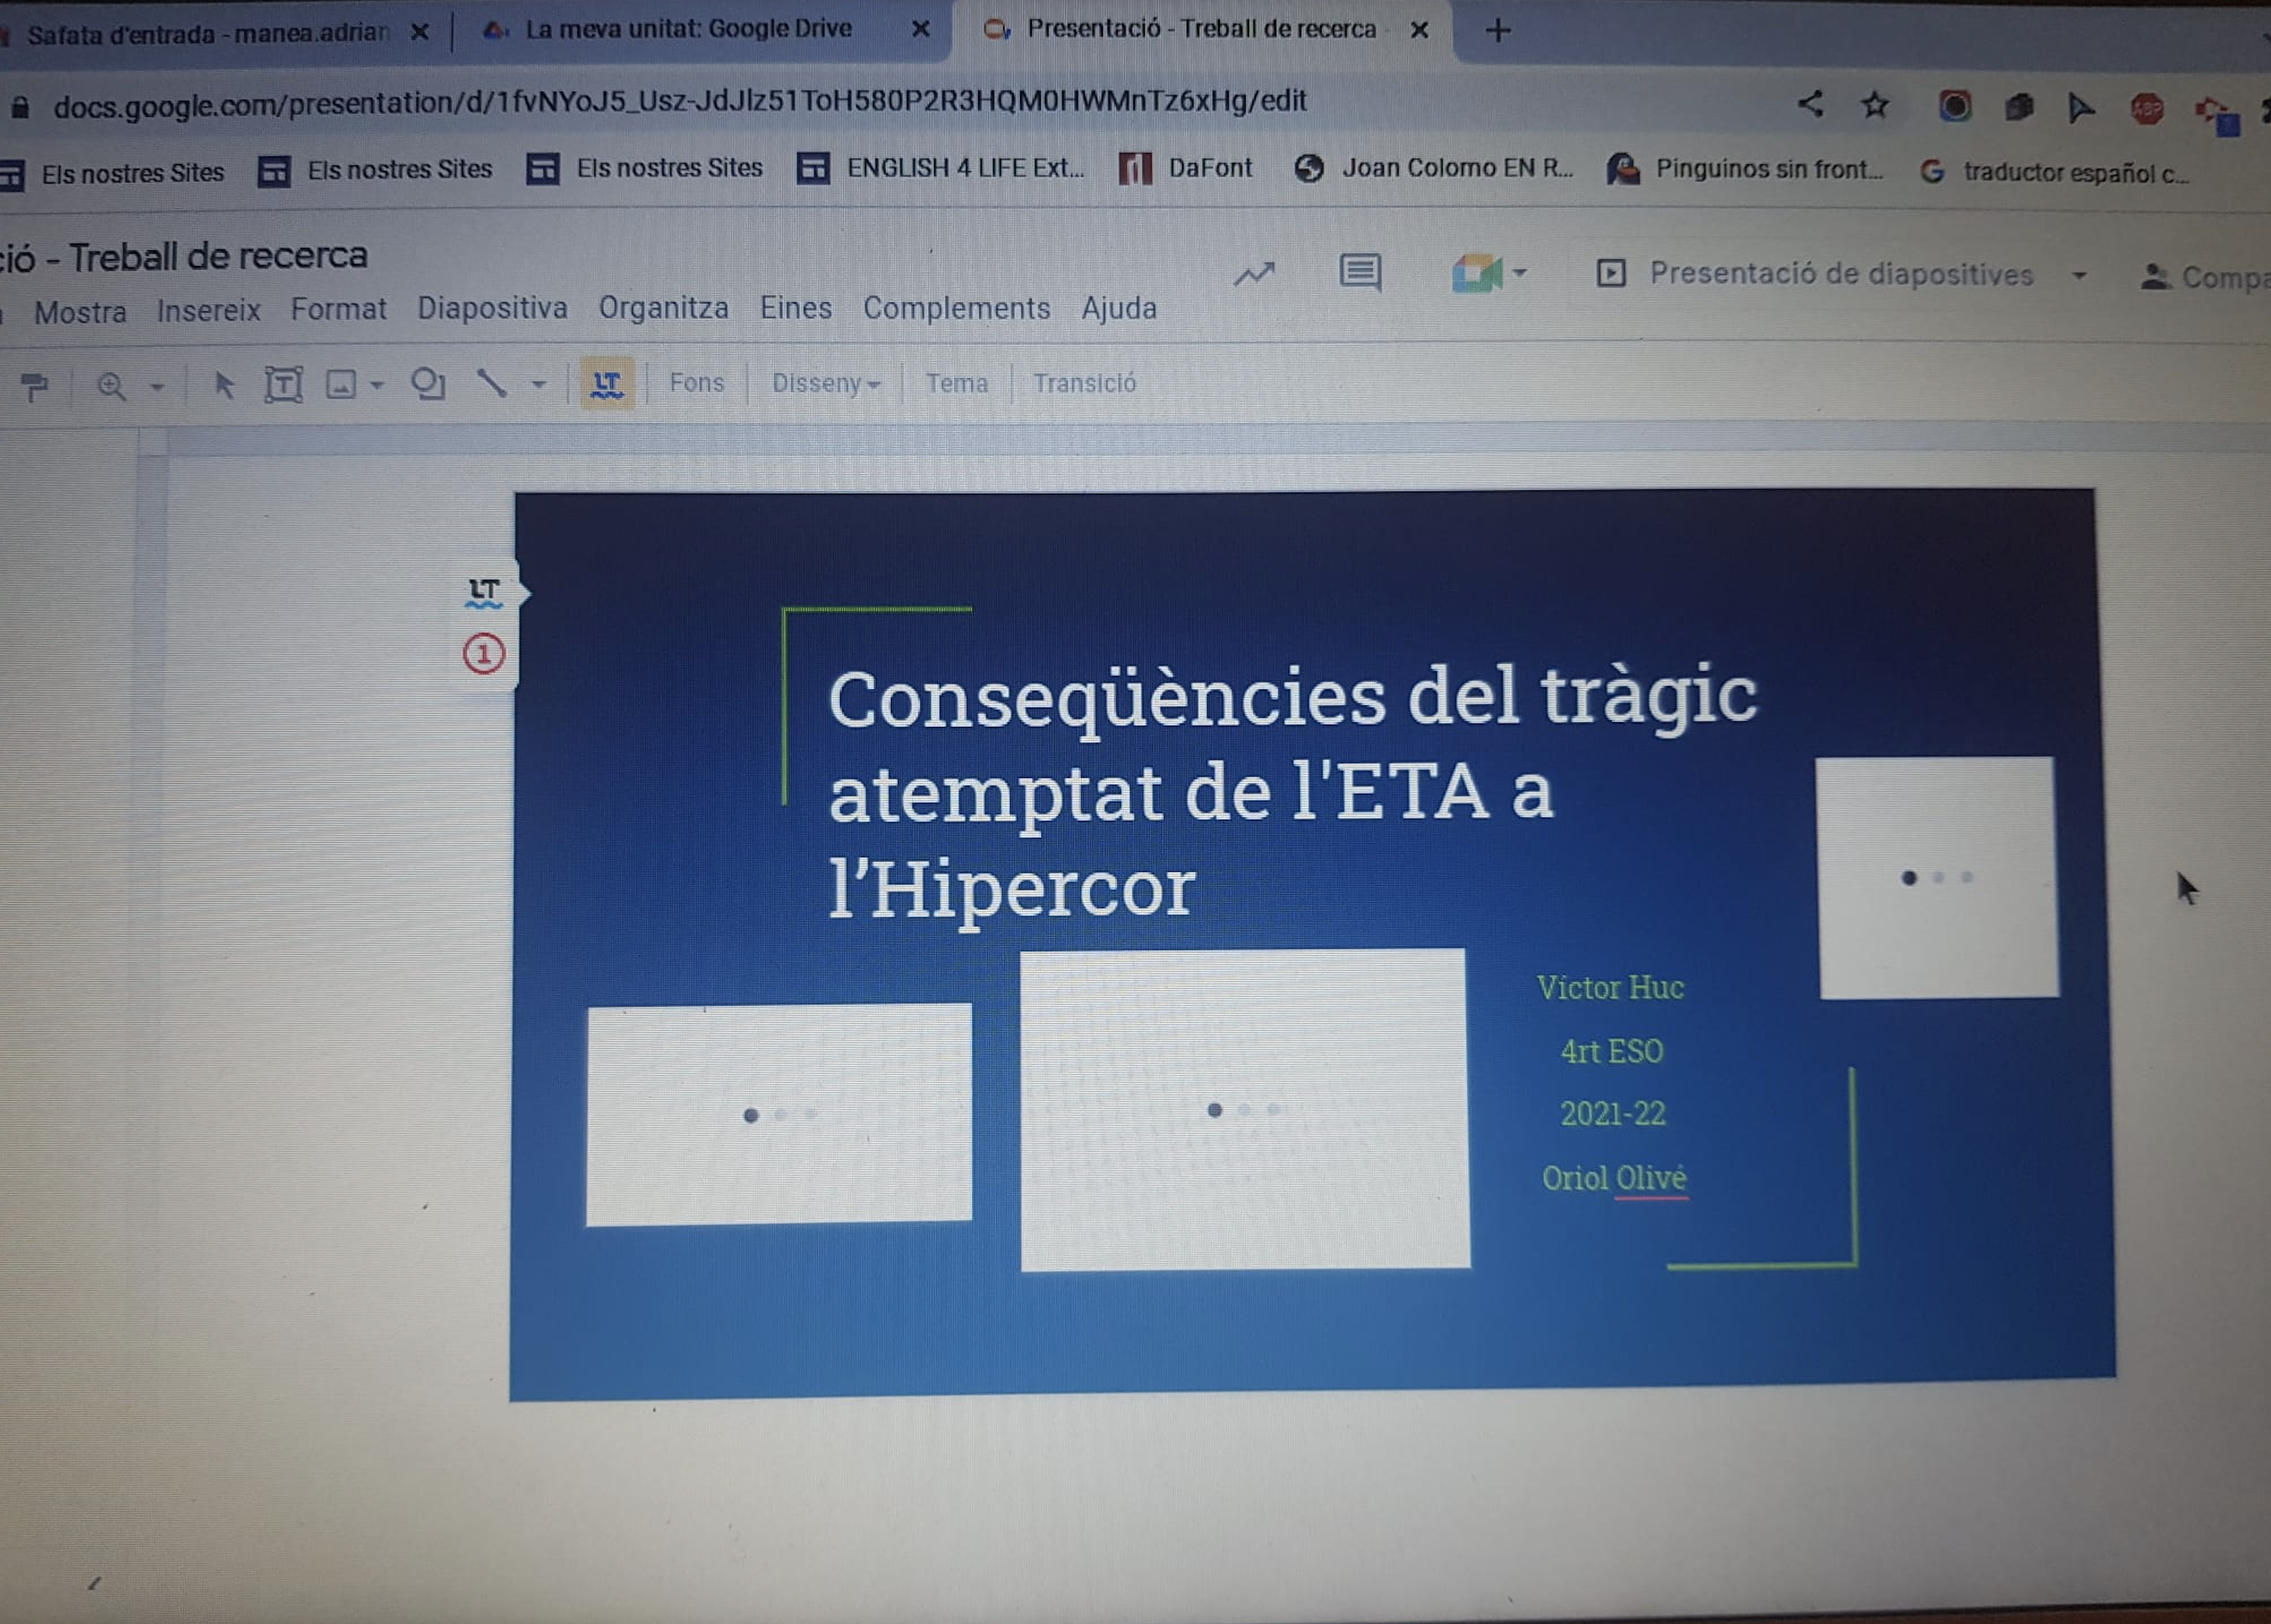Click the Transició button
The height and width of the screenshot is (1624, 2271).
pos(1083,383)
